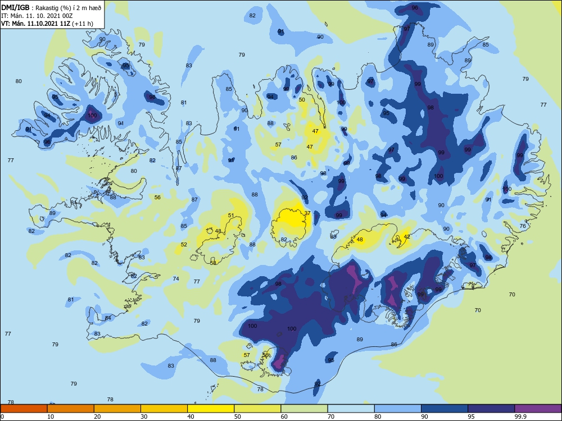Click the '99.9' legend scale label
Viewport: 562px width, 421px height.
pos(520,417)
